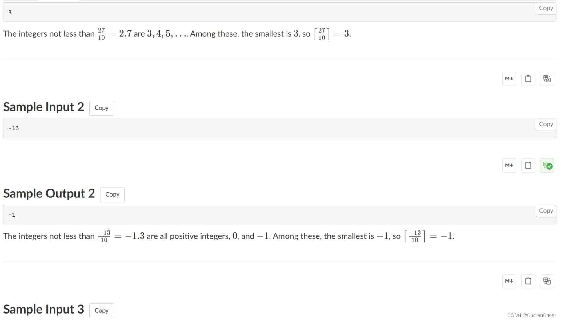Click the Markdown download icon above Sample Input 3
The height and width of the screenshot is (320, 561).
[x=509, y=281]
